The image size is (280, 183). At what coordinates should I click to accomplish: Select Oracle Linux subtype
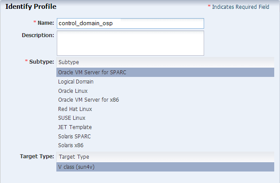click(165, 91)
